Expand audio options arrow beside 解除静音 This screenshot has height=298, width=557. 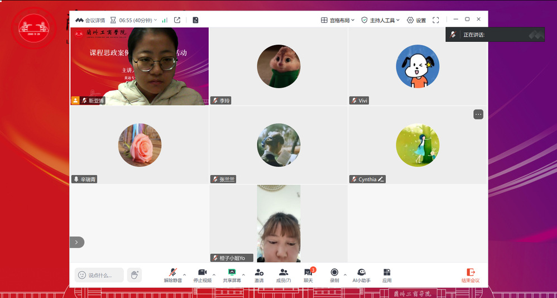pyautogui.click(x=184, y=274)
